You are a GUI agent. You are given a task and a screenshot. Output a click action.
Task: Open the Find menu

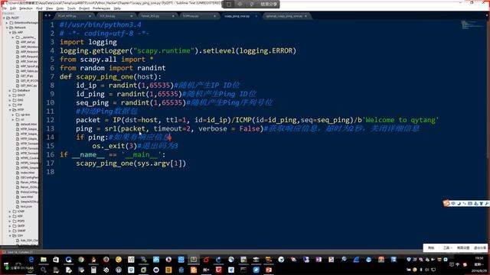(x=39, y=8)
